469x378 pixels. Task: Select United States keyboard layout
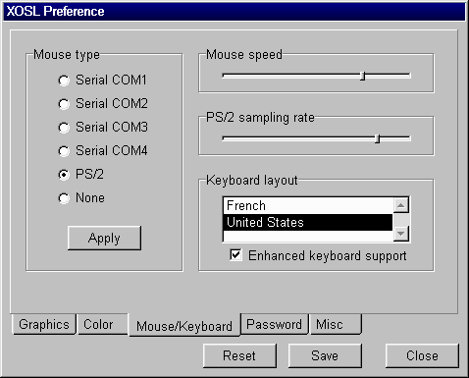click(308, 222)
